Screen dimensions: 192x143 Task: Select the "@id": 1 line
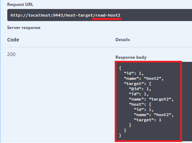[x=140, y=89]
